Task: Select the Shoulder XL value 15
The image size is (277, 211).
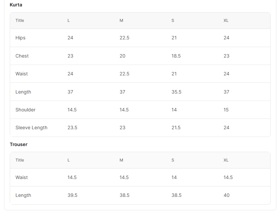Action: pyautogui.click(x=226, y=110)
